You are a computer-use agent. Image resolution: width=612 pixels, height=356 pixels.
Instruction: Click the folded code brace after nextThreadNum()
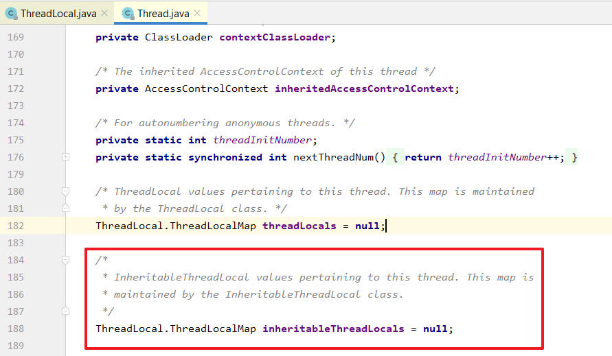395,157
